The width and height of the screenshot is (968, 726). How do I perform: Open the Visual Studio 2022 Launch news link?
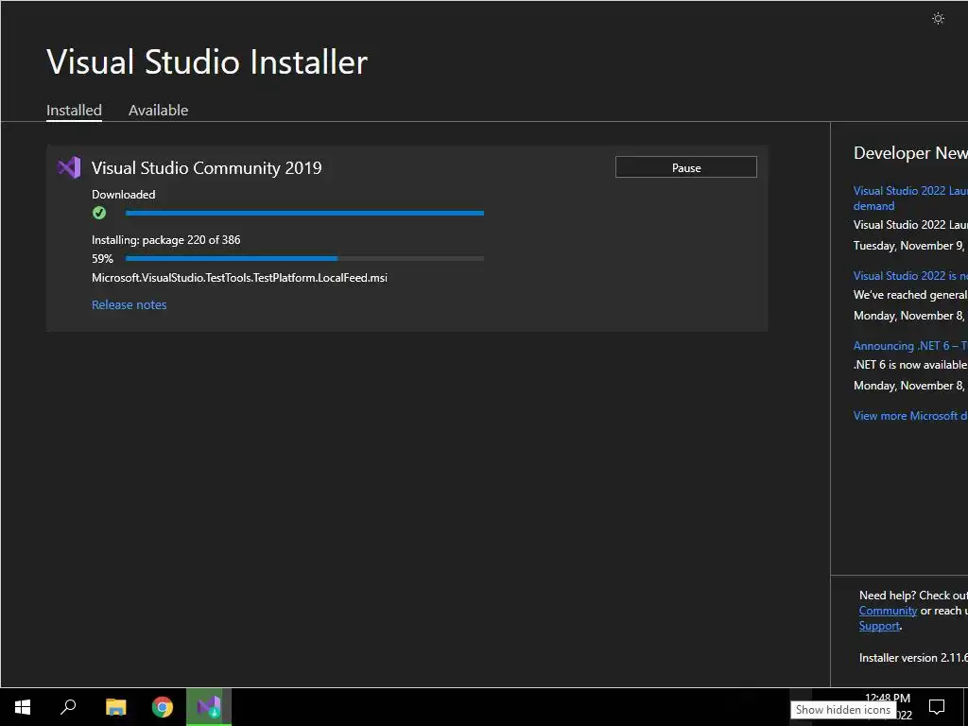pyautogui.click(x=910, y=199)
